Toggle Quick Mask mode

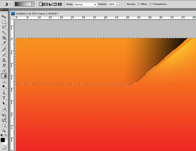coord(4,148)
